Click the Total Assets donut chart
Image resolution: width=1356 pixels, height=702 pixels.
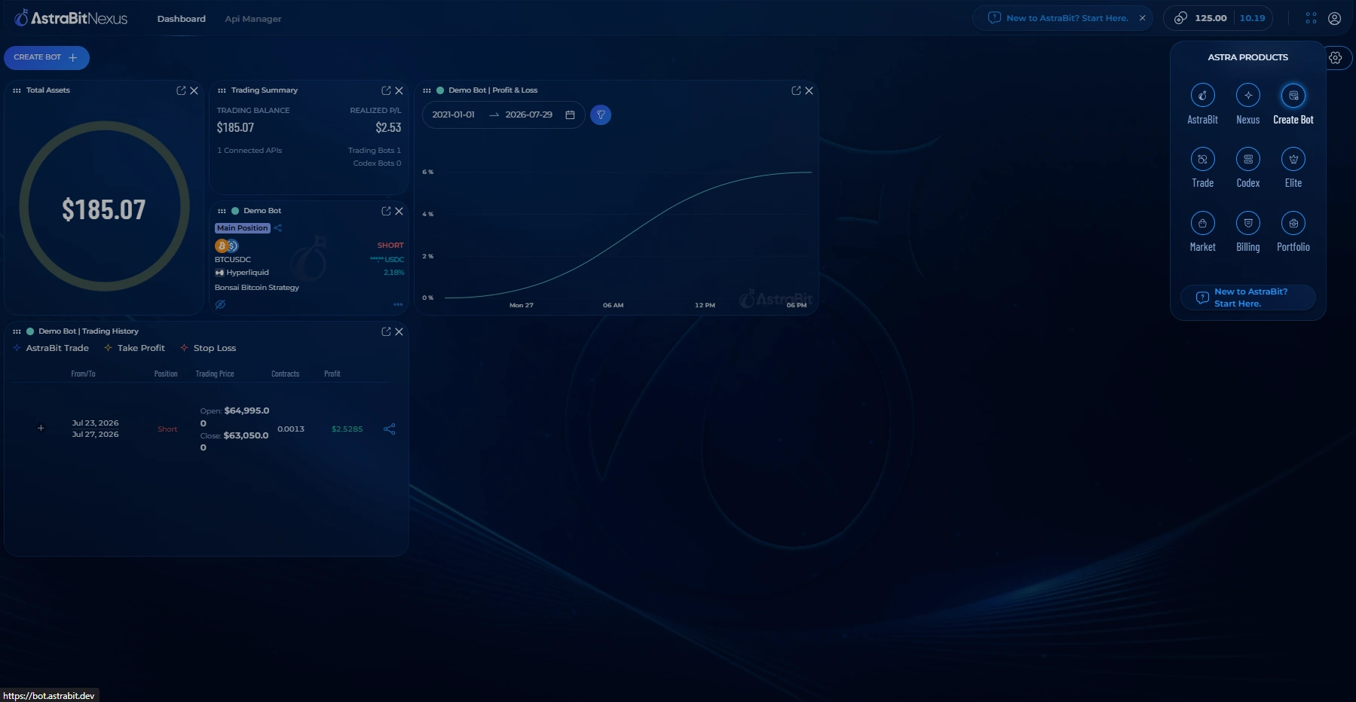(x=104, y=206)
